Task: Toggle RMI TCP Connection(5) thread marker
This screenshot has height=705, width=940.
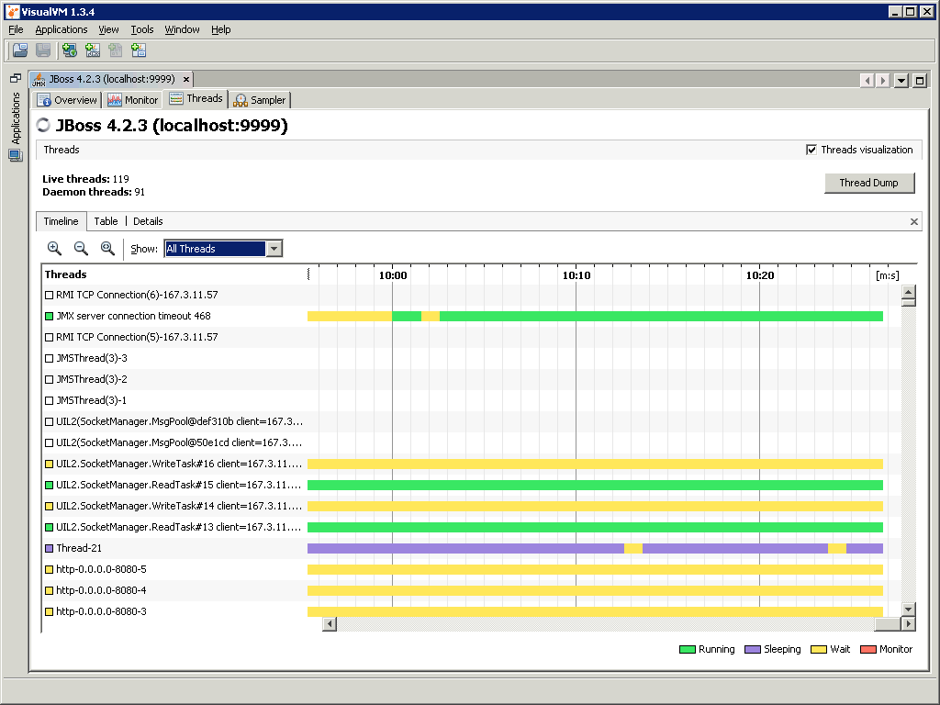Action: tap(50, 338)
